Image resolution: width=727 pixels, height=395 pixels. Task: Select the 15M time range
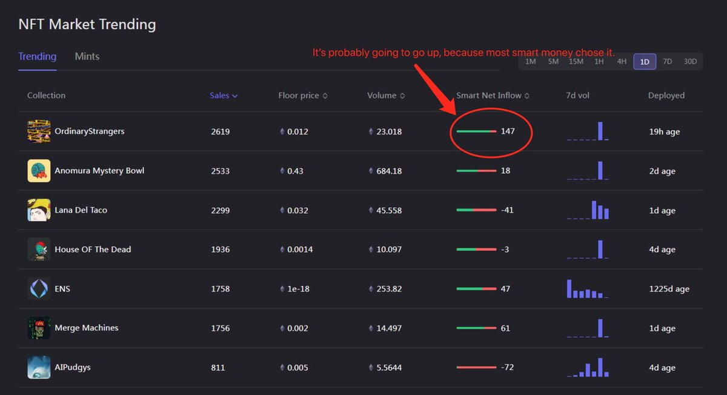pos(576,62)
